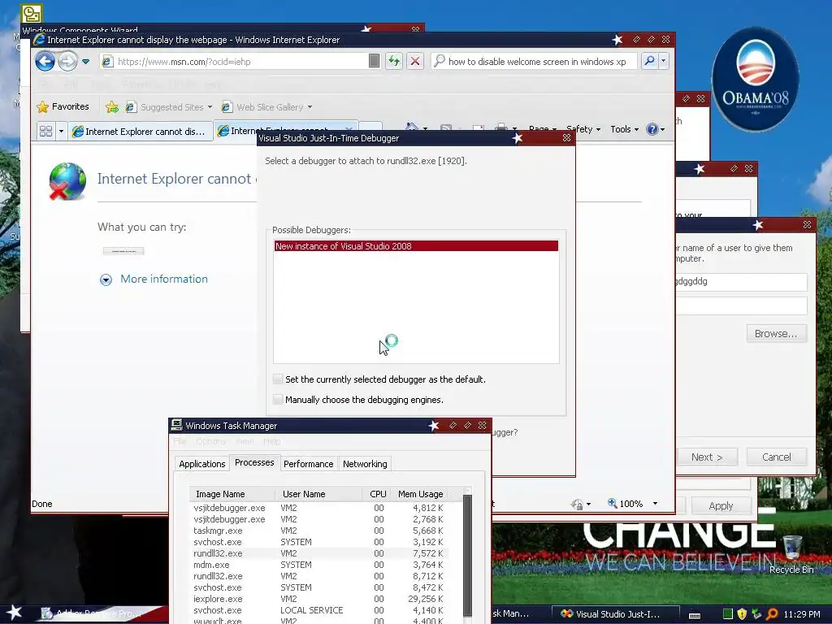Click the Add to Favorites Bar star icon
This screenshot has width=832, height=624.
[112, 107]
